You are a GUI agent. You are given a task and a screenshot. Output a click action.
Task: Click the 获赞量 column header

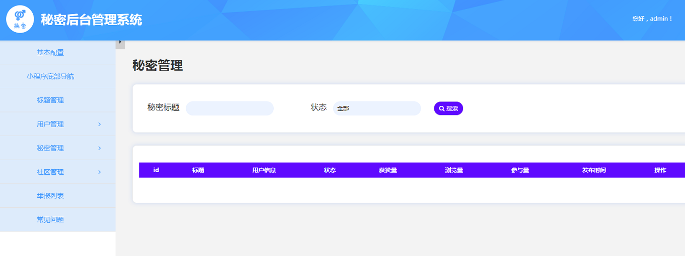point(388,170)
